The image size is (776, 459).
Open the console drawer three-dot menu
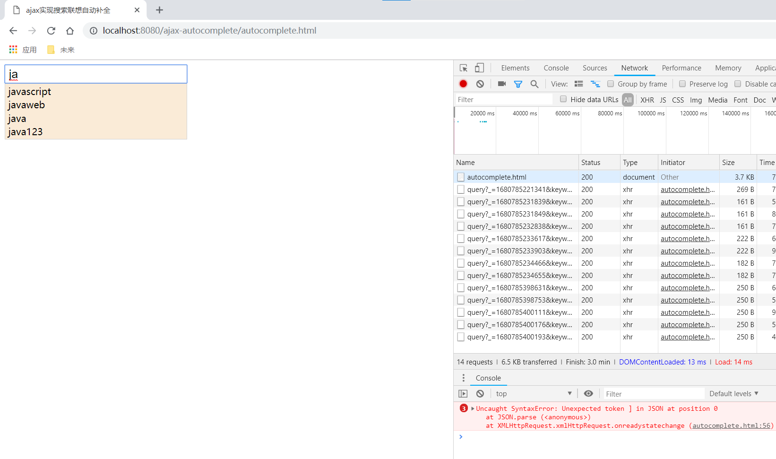pos(463,378)
